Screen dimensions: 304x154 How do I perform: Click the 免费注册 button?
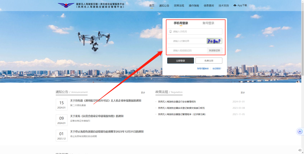tap(209, 61)
